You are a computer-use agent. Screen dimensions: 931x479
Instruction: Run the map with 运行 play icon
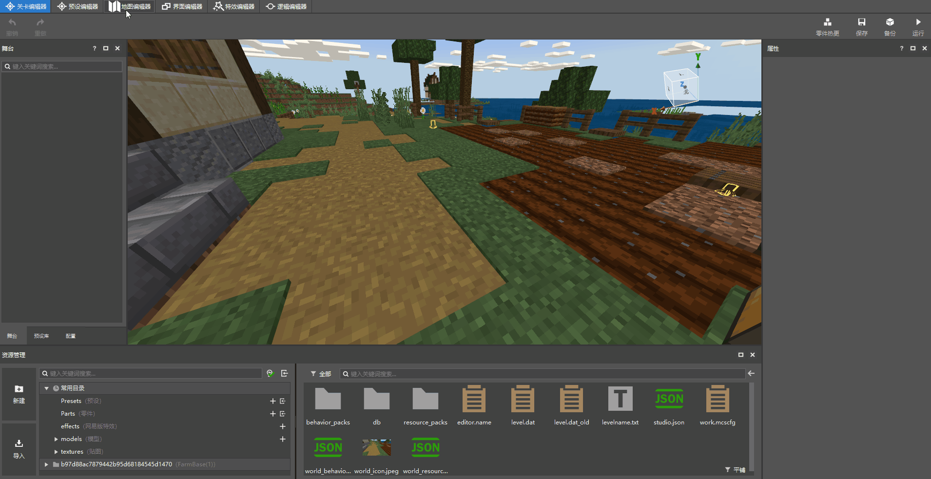(x=918, y=22)
